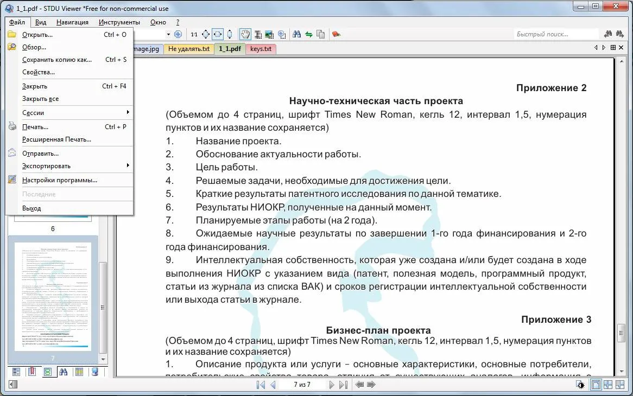Open the last sidebar panel tab icon
This screenshot has height=396, width=633.
pyautogui.click(x=95, y=372)
